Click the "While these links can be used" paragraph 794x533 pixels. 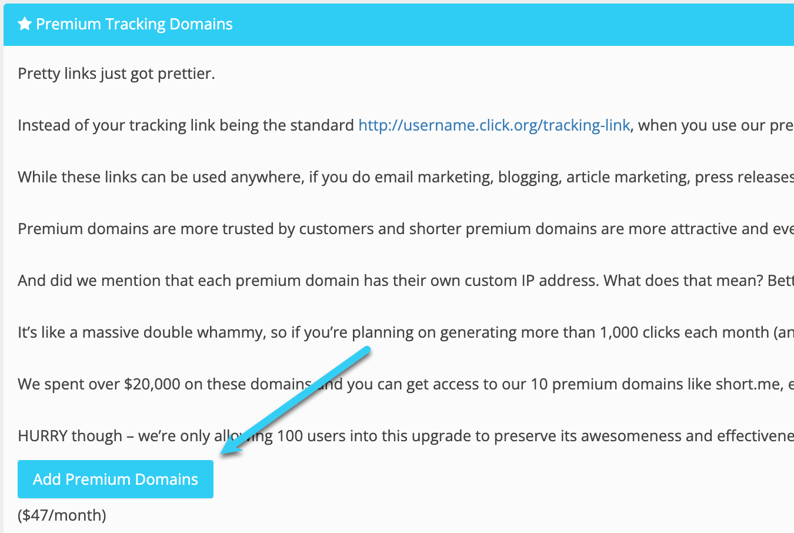[406, 177]
